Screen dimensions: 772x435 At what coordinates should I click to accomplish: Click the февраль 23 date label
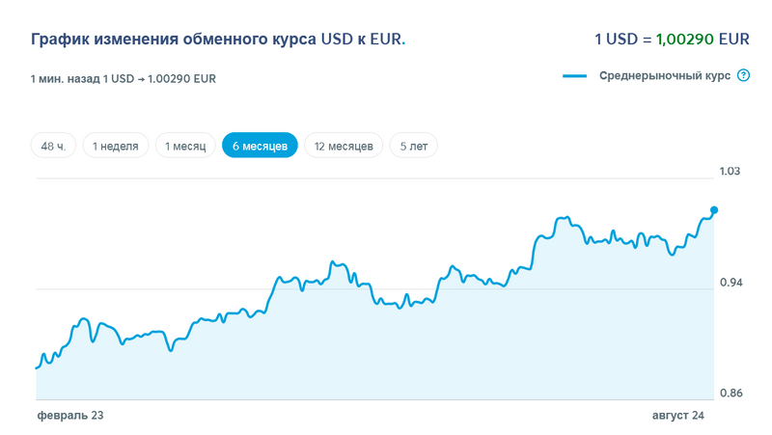(x=70, y=415)
